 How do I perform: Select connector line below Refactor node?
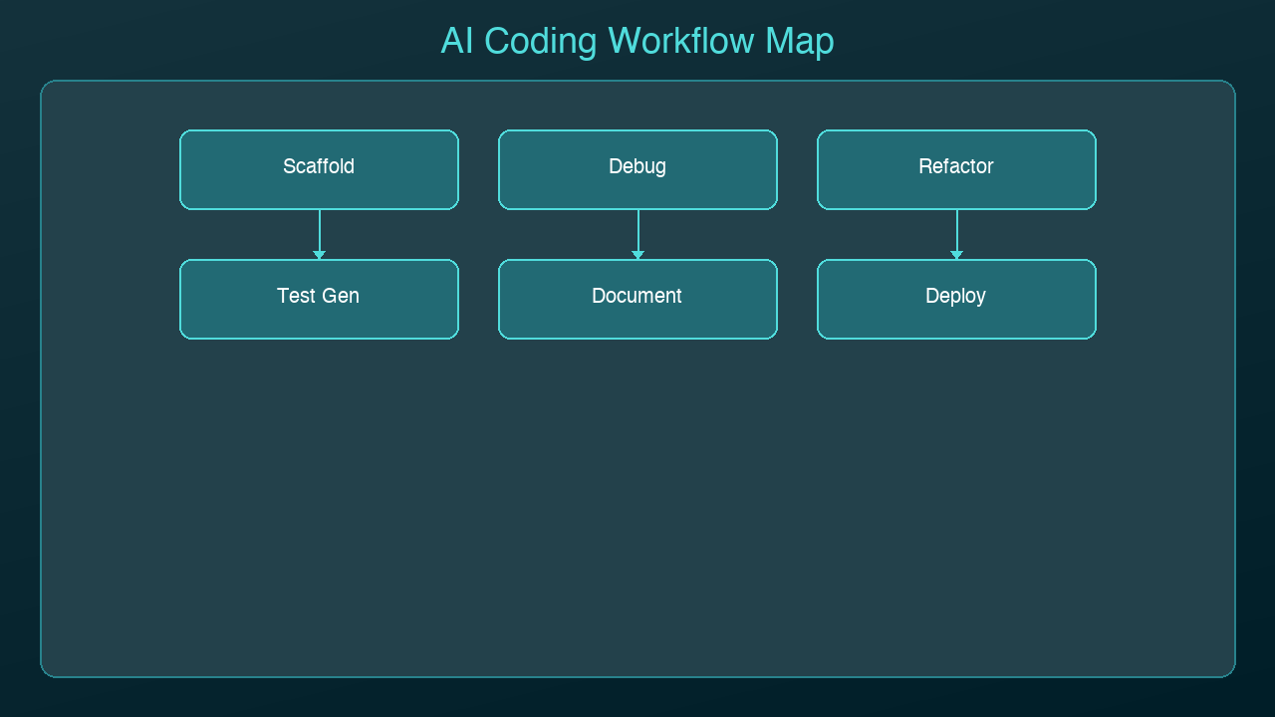[x=956, y=230]
